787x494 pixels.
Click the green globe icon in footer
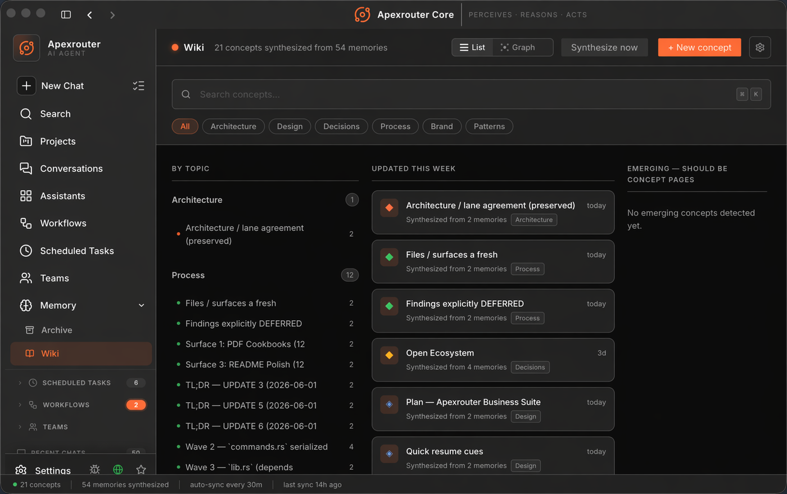tap(118, 469)
